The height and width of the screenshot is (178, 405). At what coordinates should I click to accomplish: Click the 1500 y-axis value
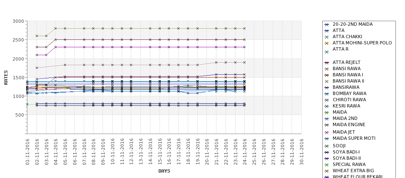18,78
